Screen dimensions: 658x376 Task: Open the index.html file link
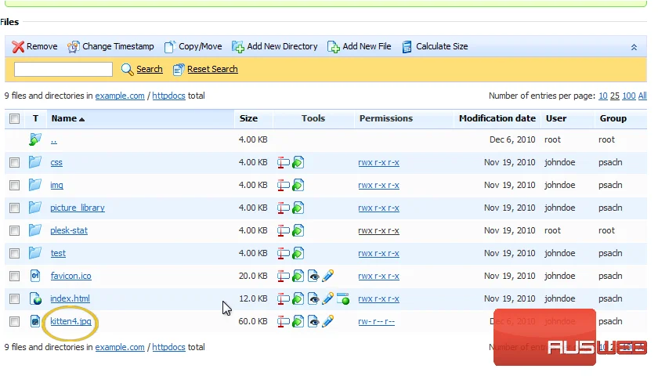[x=70, y=298]
